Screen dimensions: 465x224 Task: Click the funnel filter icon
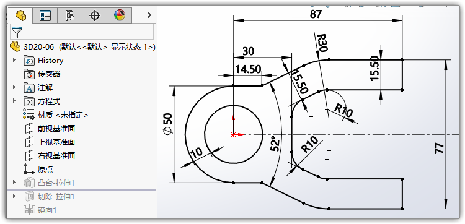pos(17,32)
